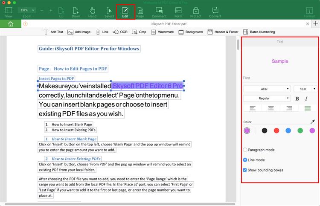
Task: Align text left
Action: (x=253, y=108)
